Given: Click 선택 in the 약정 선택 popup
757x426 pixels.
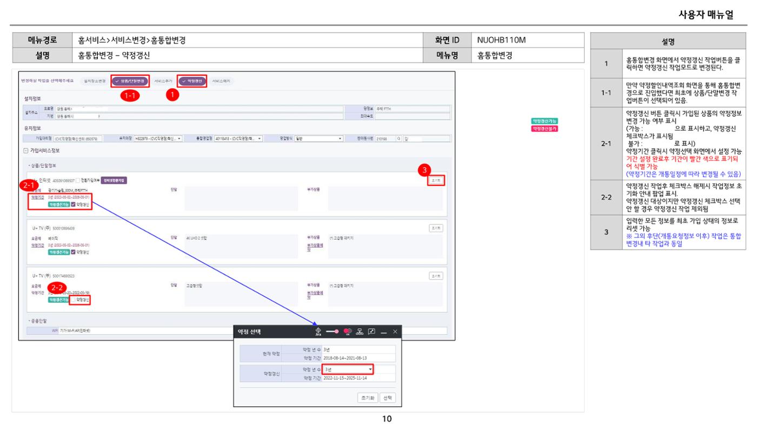Looking at the screenshot, I should tap(388, 397).
